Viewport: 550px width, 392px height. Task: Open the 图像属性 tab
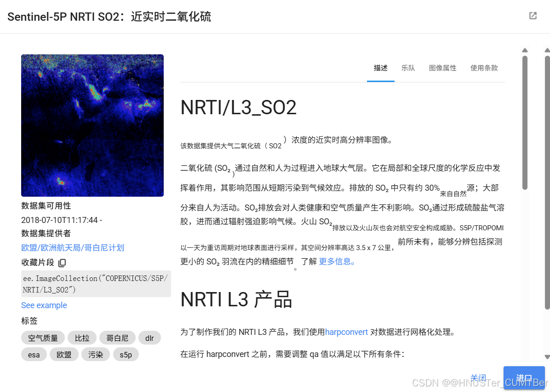[443, 68]
